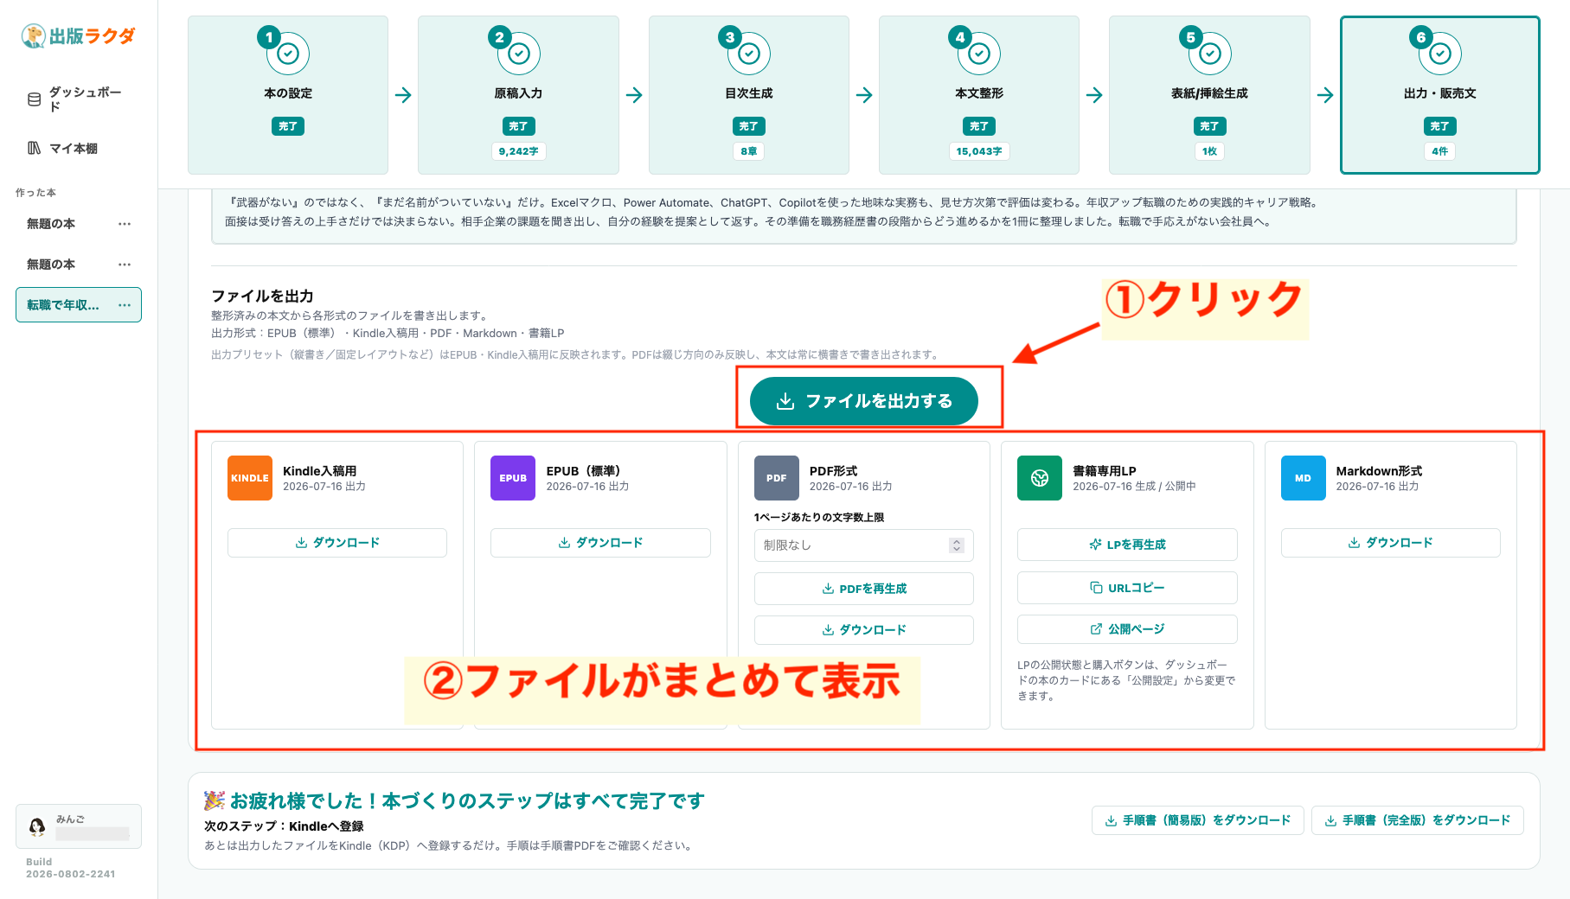Viewport: 1570px width, 899px height.
Task: Open step 原稿入力 card
Action: tap(518, 95)
